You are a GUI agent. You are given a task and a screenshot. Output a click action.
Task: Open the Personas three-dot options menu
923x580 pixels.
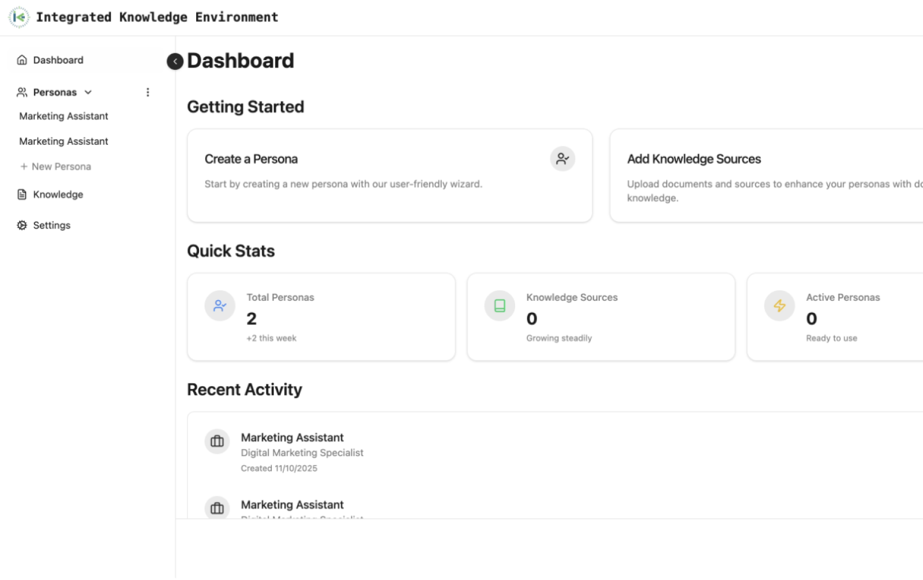tap(148, 92)
